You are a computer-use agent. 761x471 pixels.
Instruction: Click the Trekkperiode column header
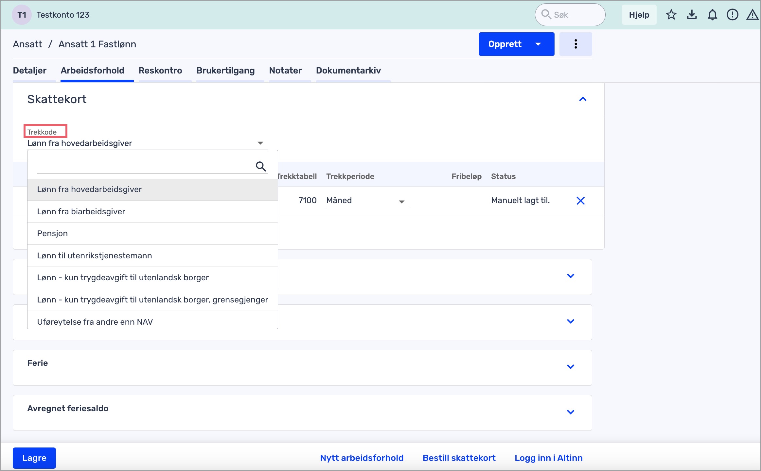(350, 176)
